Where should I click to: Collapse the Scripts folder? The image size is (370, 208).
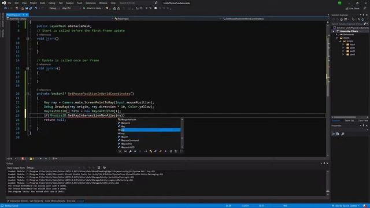point(341,41)
